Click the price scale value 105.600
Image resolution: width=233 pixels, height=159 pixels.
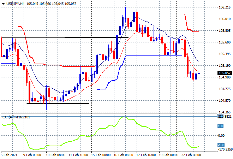click(225, 42)
